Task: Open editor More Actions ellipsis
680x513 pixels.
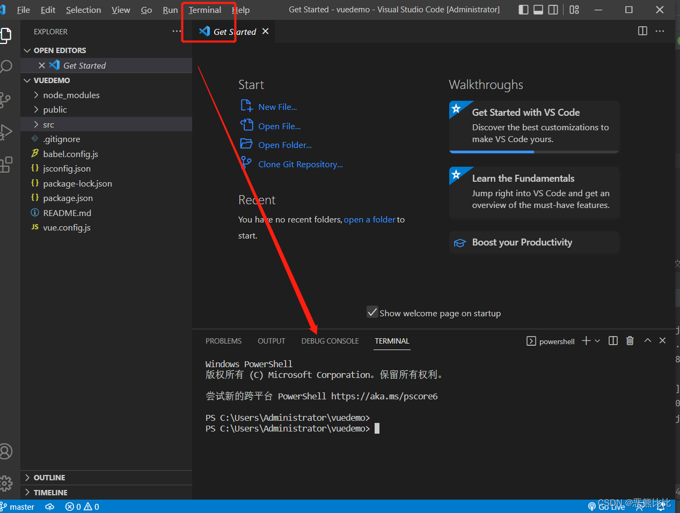Action: click(660, 31)
